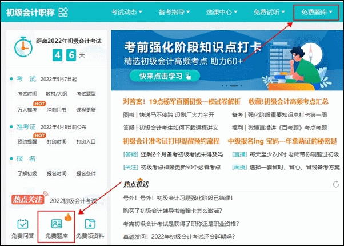Click the 报名 section heading
The height and width of the screenshot is (246, 344).
pyautogui.click(x=26, y=158)
